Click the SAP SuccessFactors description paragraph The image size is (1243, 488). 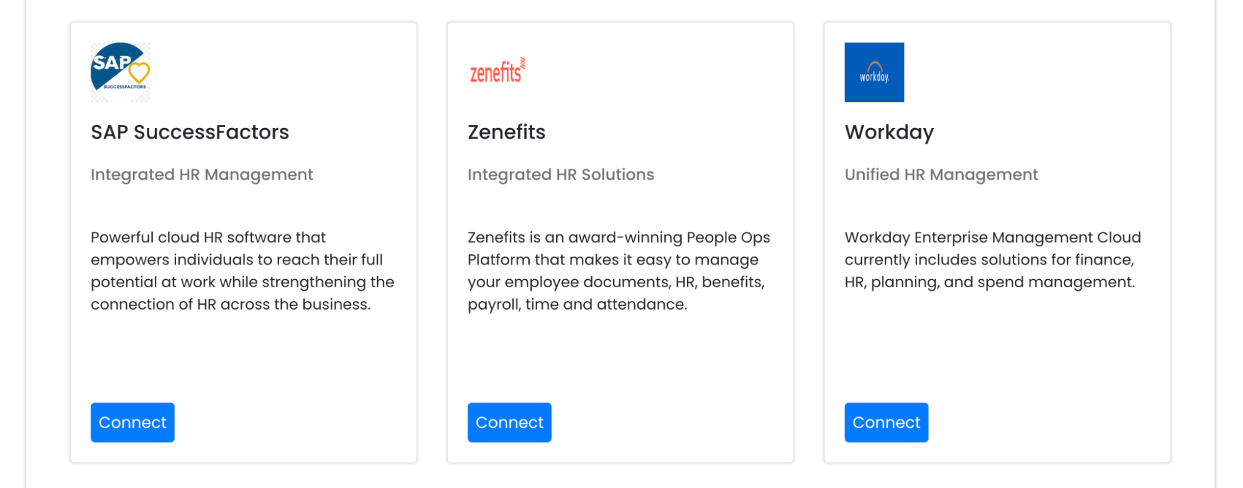click(242, 271)
